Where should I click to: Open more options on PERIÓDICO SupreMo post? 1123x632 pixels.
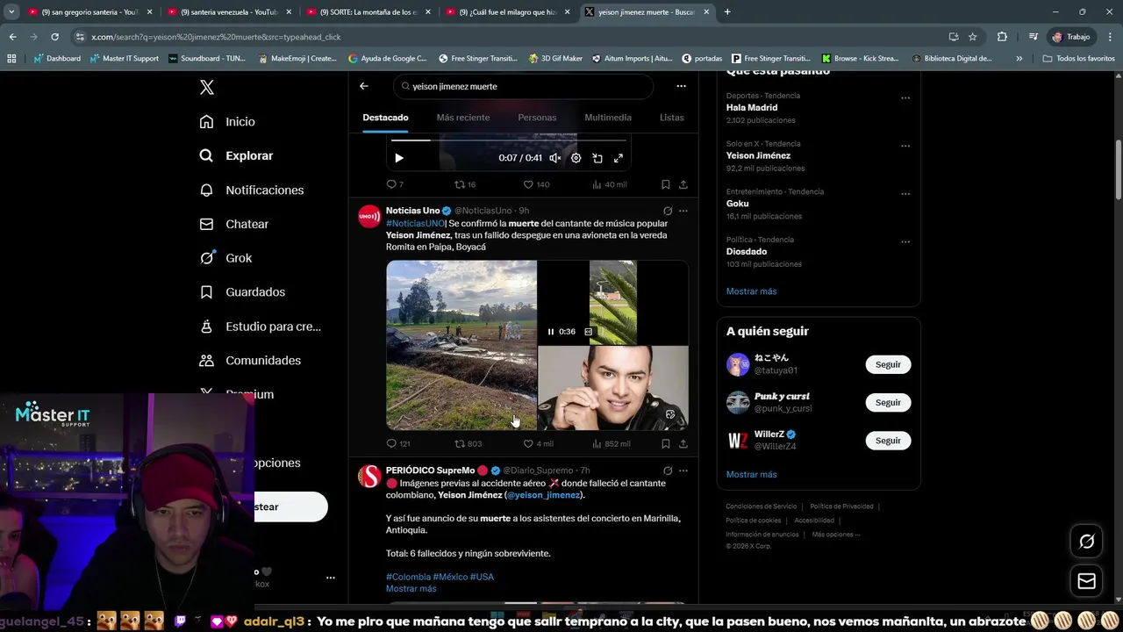pyautogui.click(x=683, y=470)
